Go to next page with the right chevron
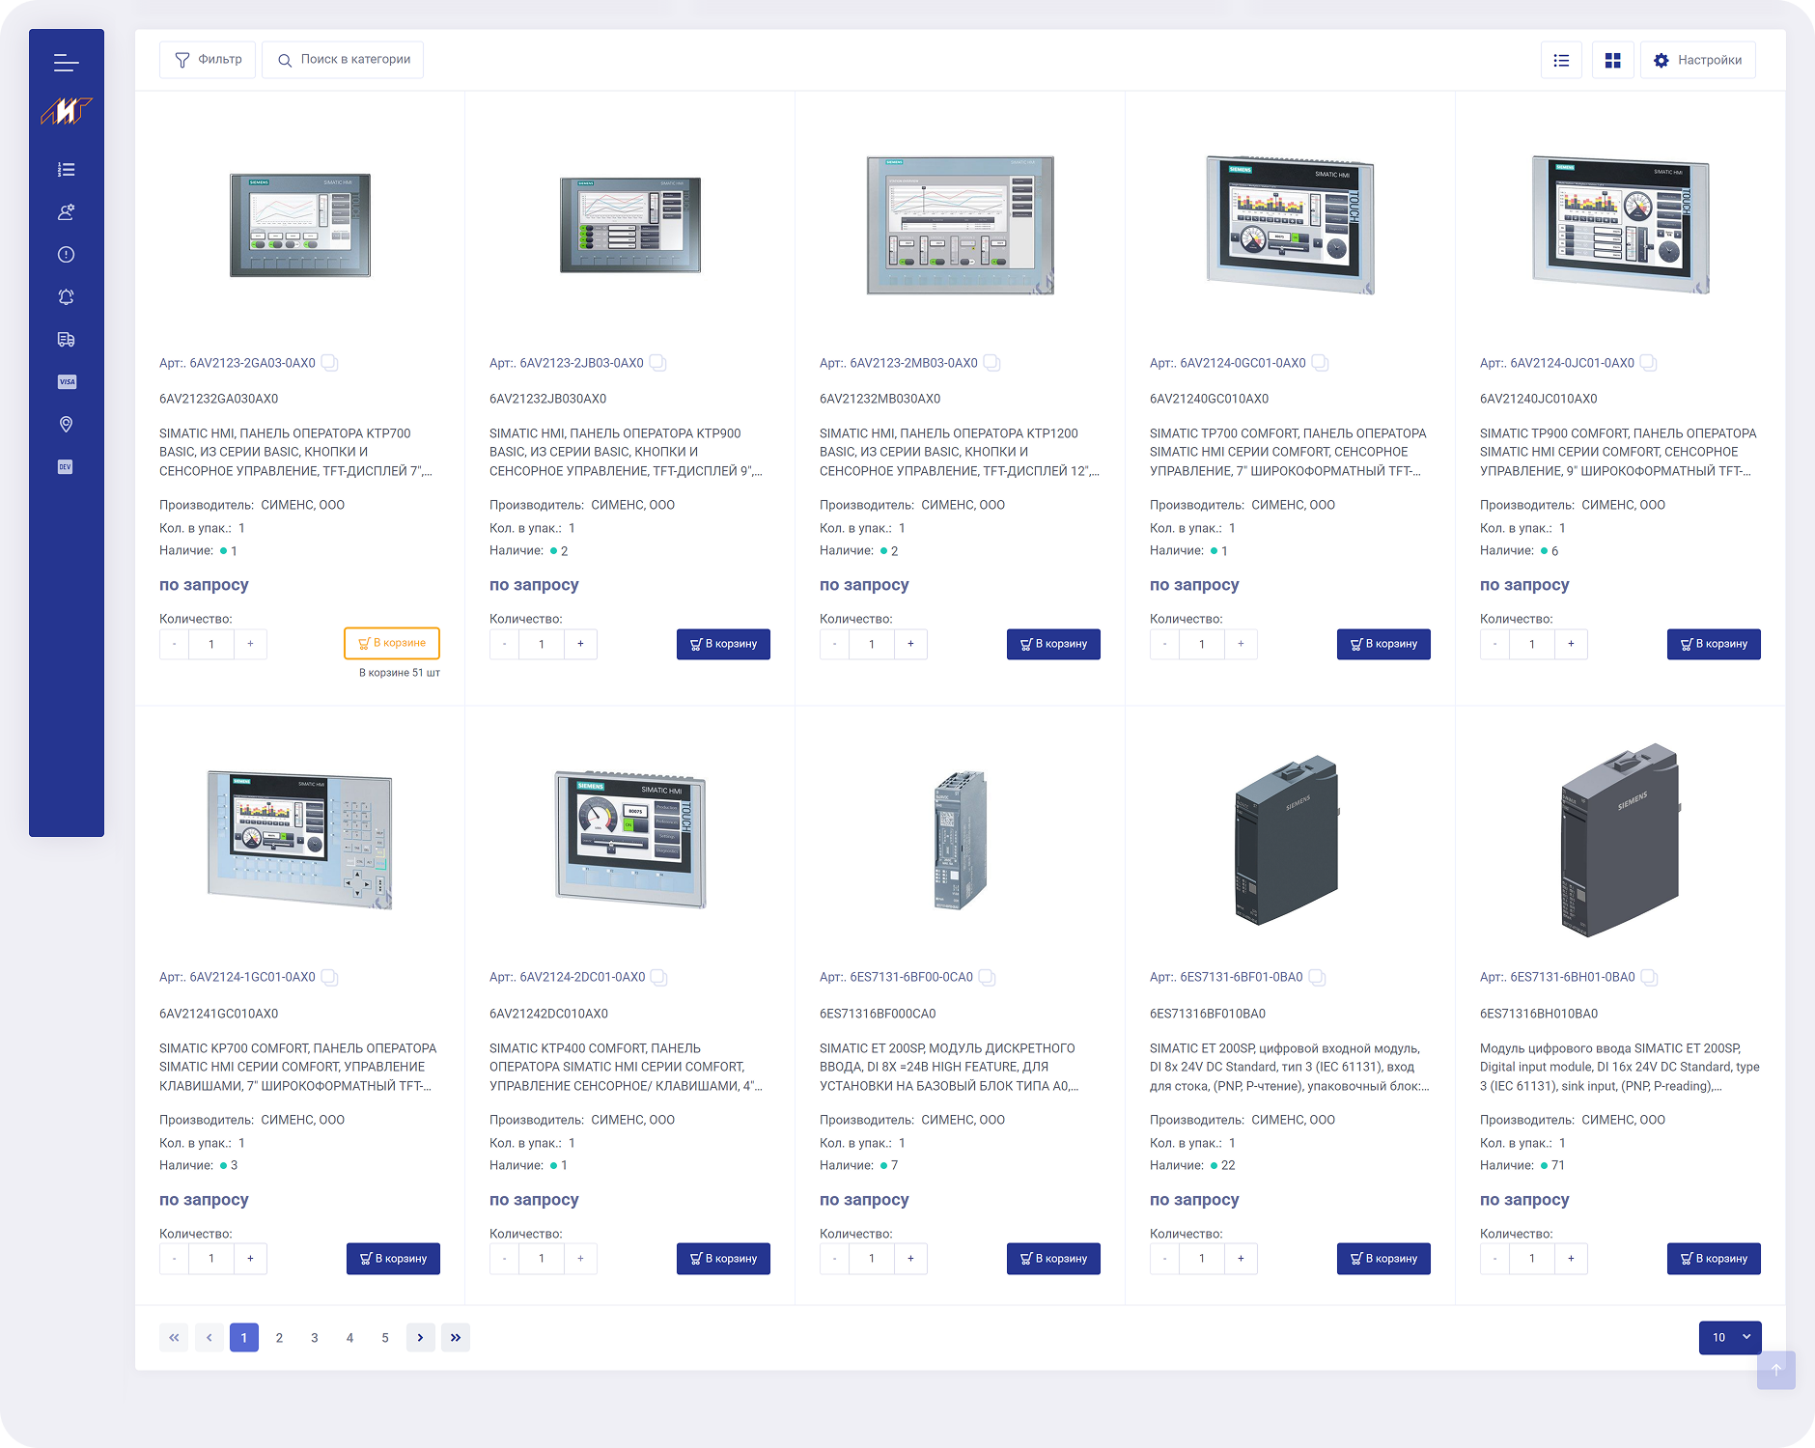The width and height of the screenshot is (1815, 1448). [x=420, y=1337]
